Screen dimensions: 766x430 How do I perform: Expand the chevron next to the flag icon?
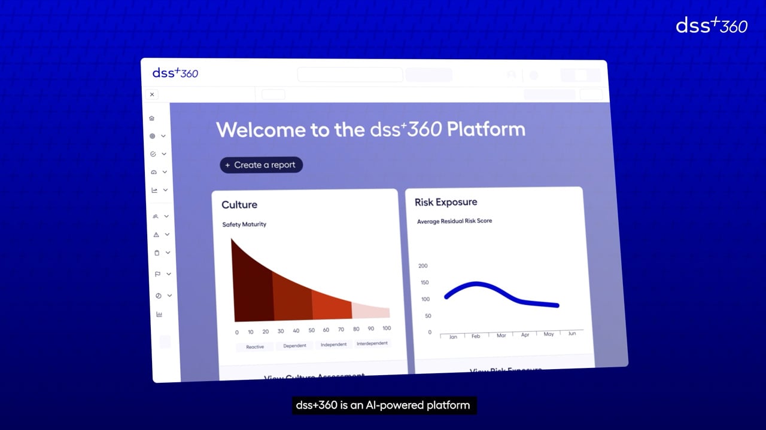169,274
